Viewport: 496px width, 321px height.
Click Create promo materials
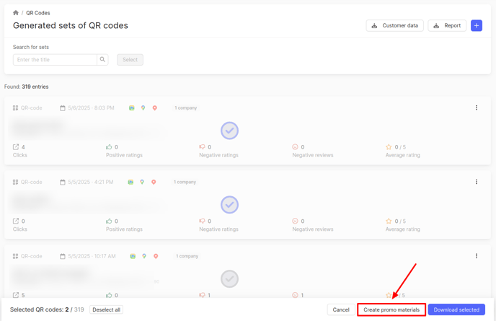(x=391, y=309)
